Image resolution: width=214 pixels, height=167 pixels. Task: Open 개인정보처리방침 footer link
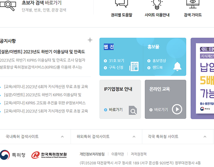point(92,154)
